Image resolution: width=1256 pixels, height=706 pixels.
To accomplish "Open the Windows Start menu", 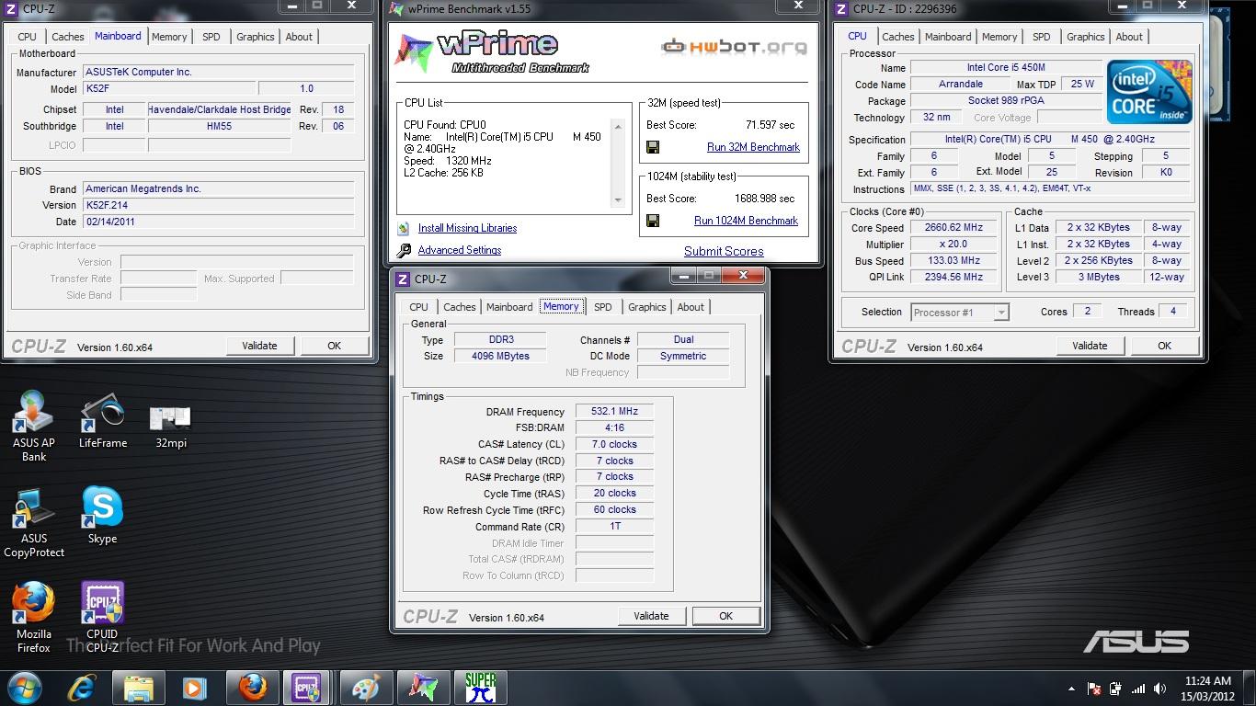I will coord(24,687).
